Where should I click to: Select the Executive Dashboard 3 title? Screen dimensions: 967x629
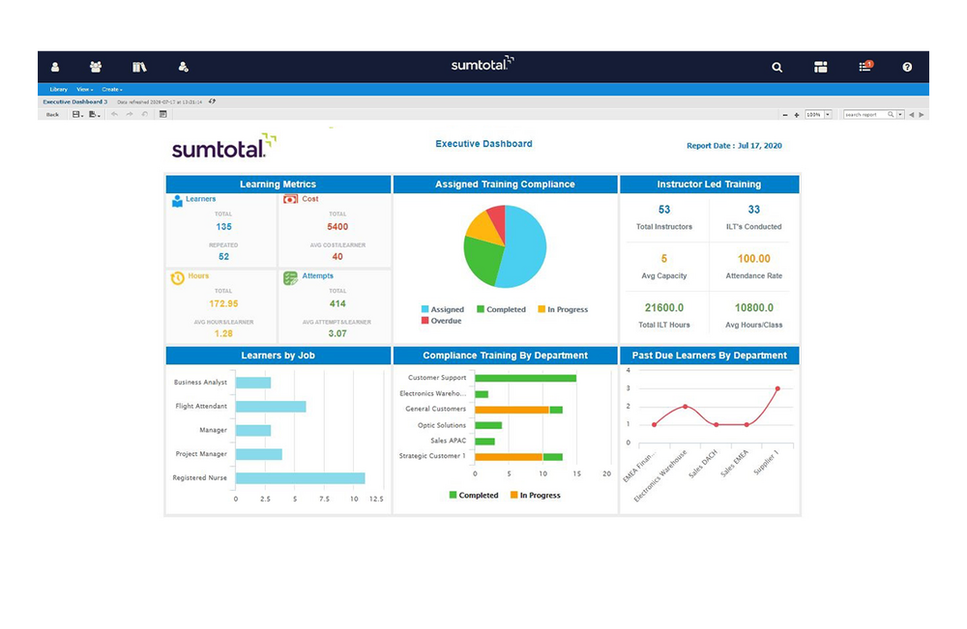coord(74,101)
